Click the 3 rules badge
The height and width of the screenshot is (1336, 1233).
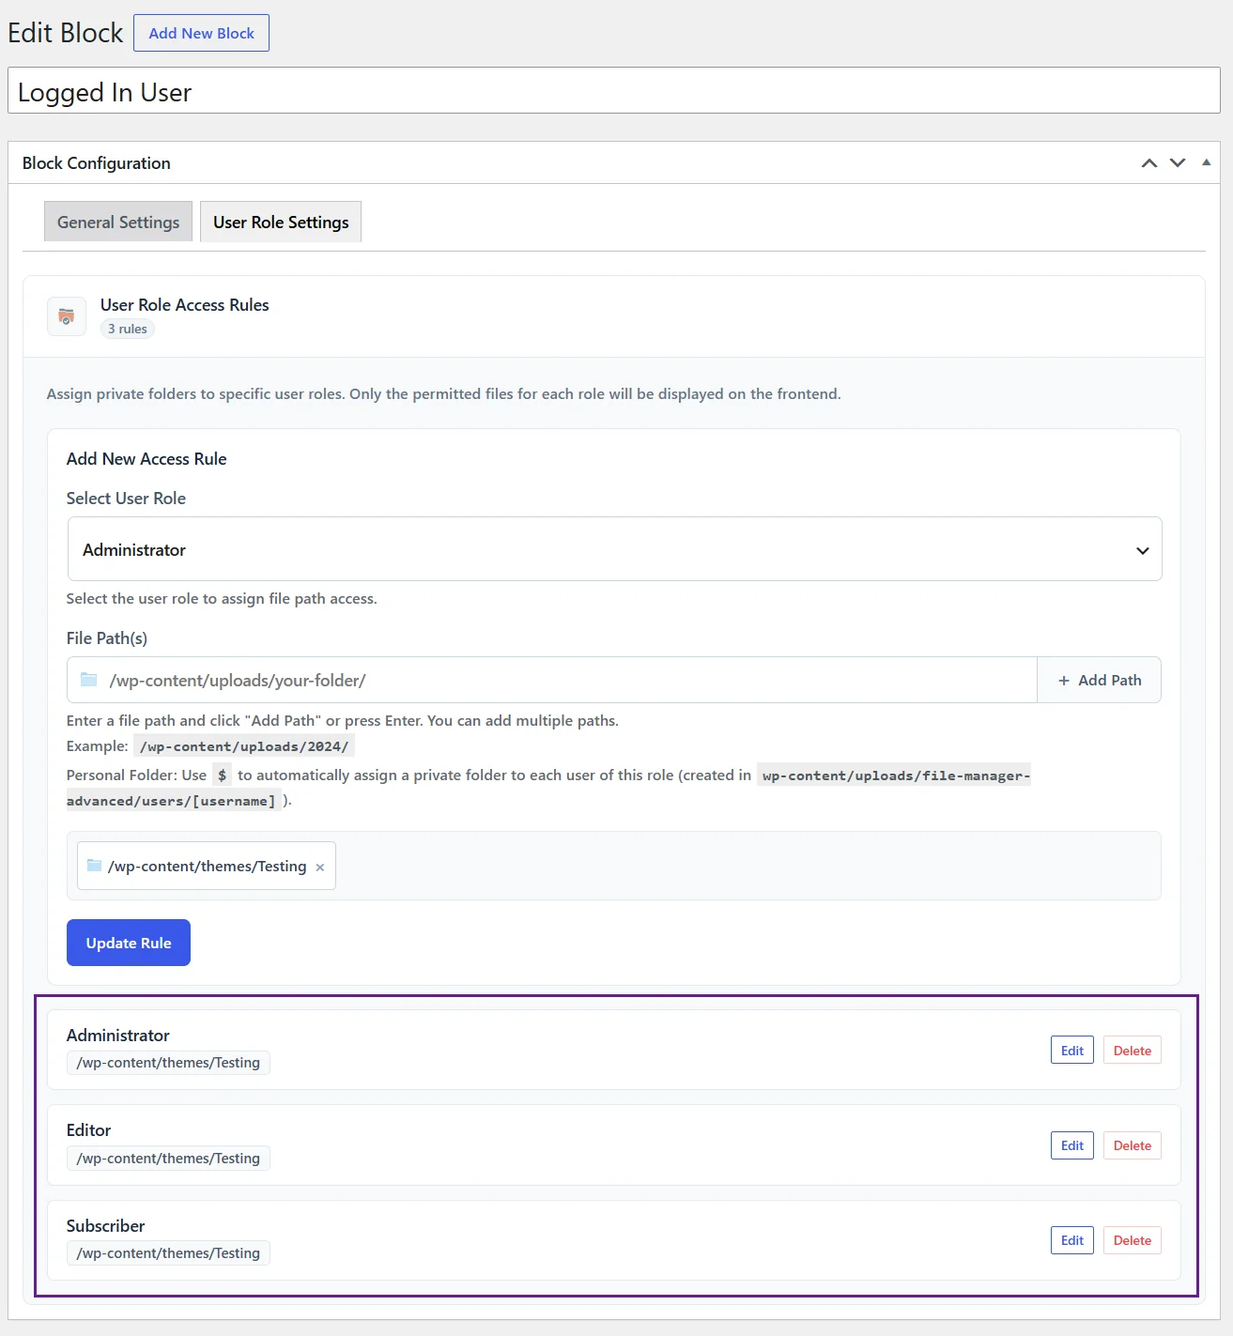pos(128,329)
